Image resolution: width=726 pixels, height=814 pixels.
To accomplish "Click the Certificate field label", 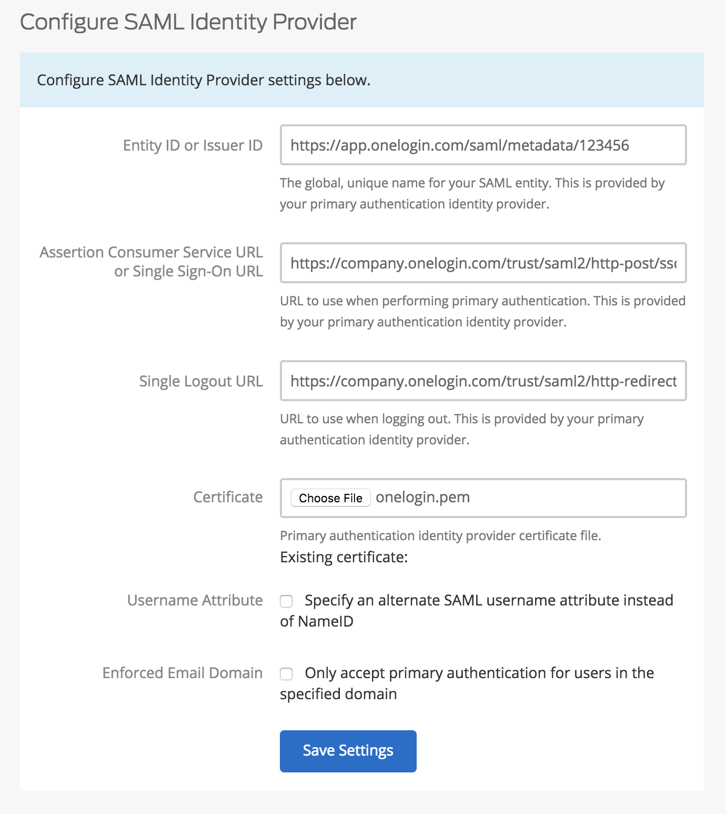I will point(228,497).
